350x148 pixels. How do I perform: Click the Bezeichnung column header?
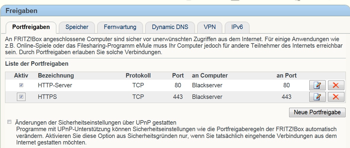click(56, 75)
